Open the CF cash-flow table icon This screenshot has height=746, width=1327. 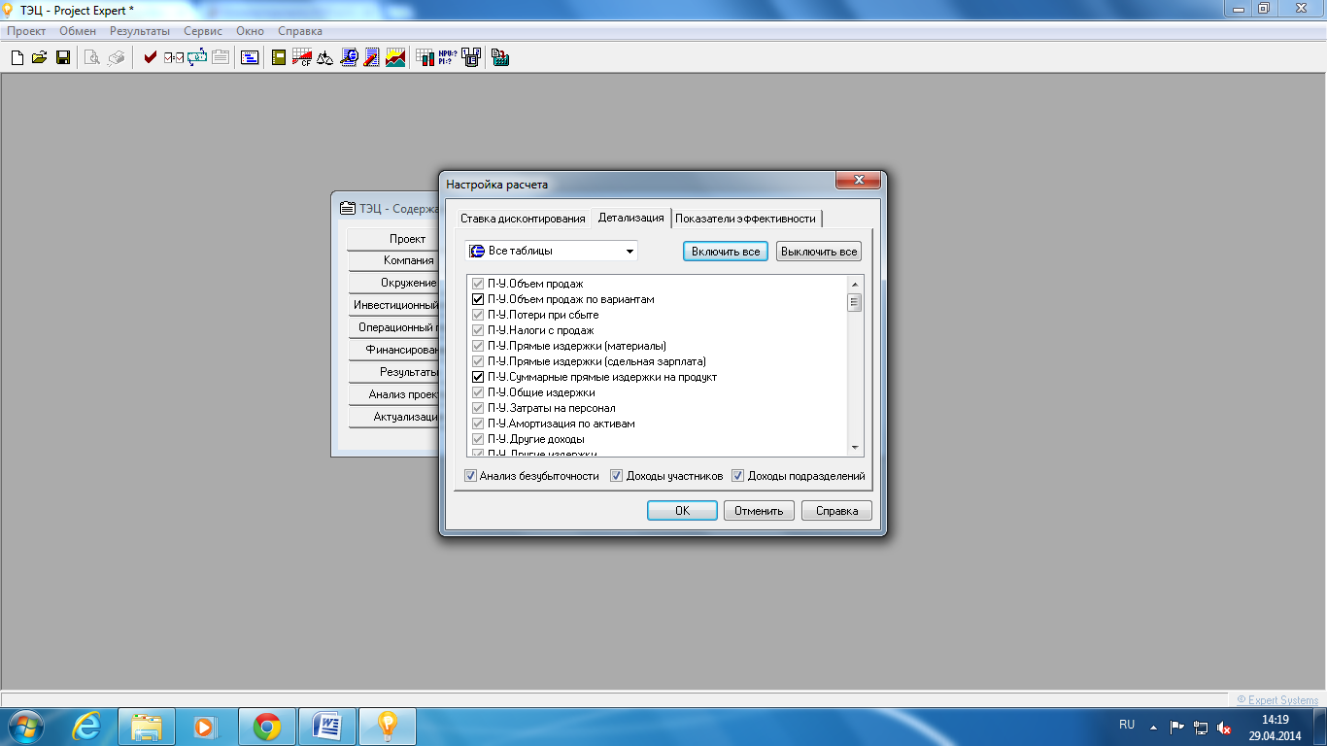pos(302,57)
